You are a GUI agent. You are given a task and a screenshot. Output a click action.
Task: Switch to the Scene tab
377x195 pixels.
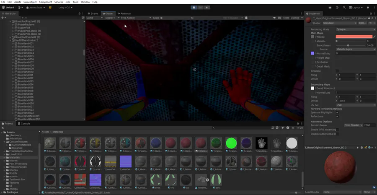tap(93, 13)
